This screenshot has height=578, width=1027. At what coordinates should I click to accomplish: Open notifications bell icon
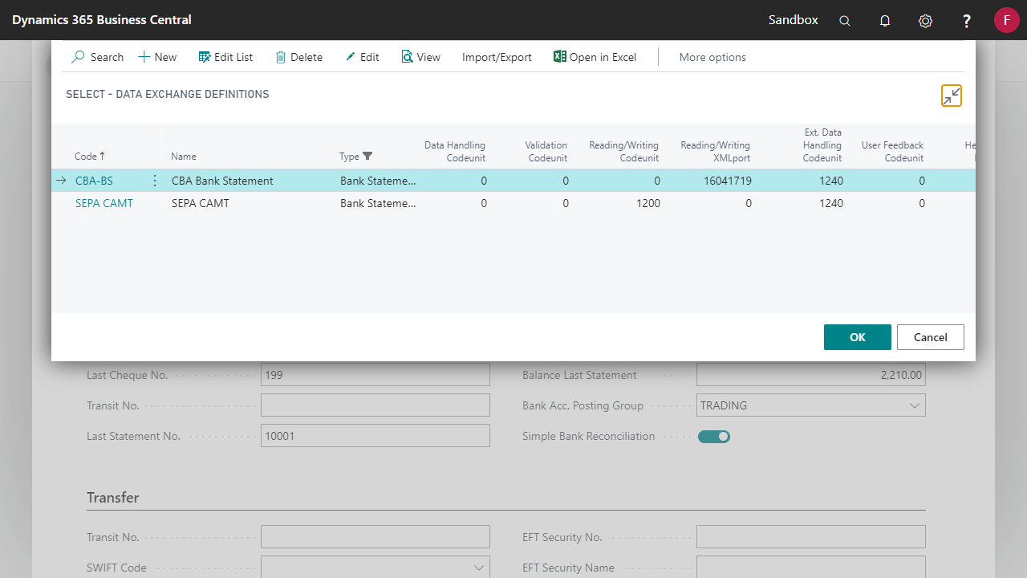click(x=885, y=21)
